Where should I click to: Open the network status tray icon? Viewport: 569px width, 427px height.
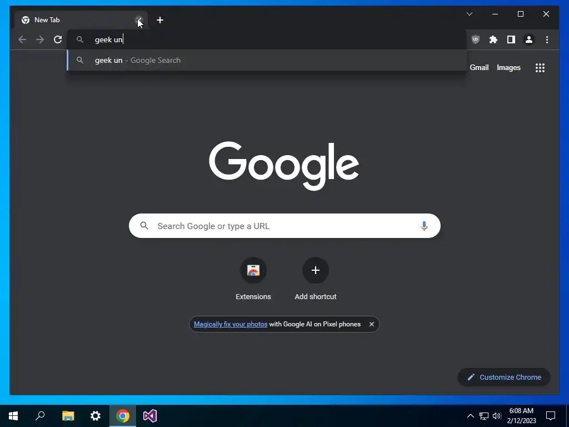pyautogui.click(x=484, y=416)
